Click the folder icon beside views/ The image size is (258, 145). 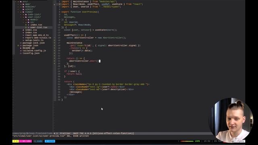coord(23,12)
